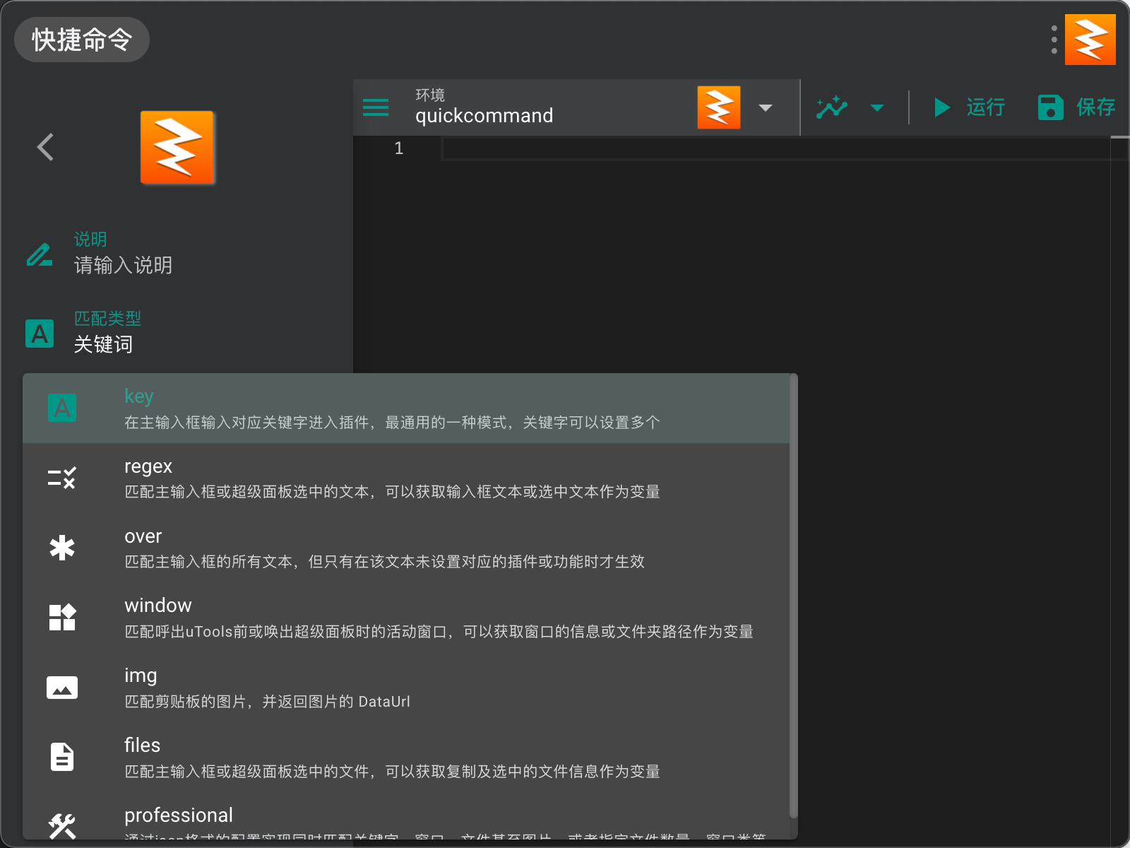Viewport: 1130px width, 848px height.
Task: Select the files match document icon
Action: click(x=62, y=756)
